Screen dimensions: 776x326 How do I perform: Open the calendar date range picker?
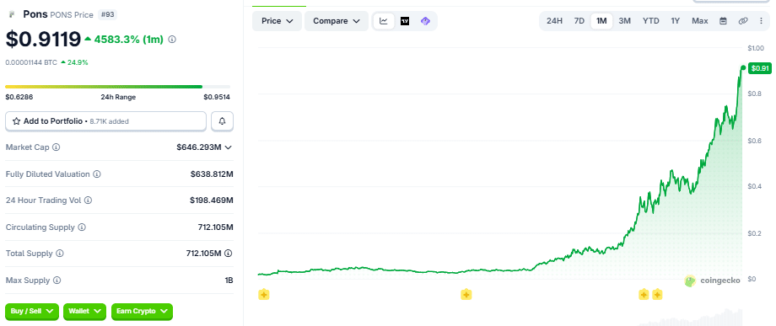[x=723, y=21]
